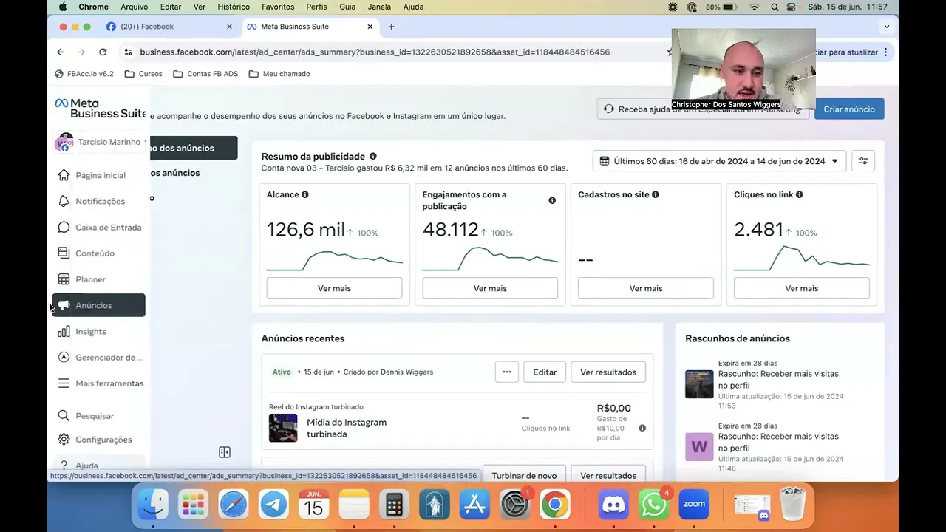This screenshot has height=532, width=946.
Task: Collapse sidebar panel toggle icon
Action: click(x=225, y=452)
